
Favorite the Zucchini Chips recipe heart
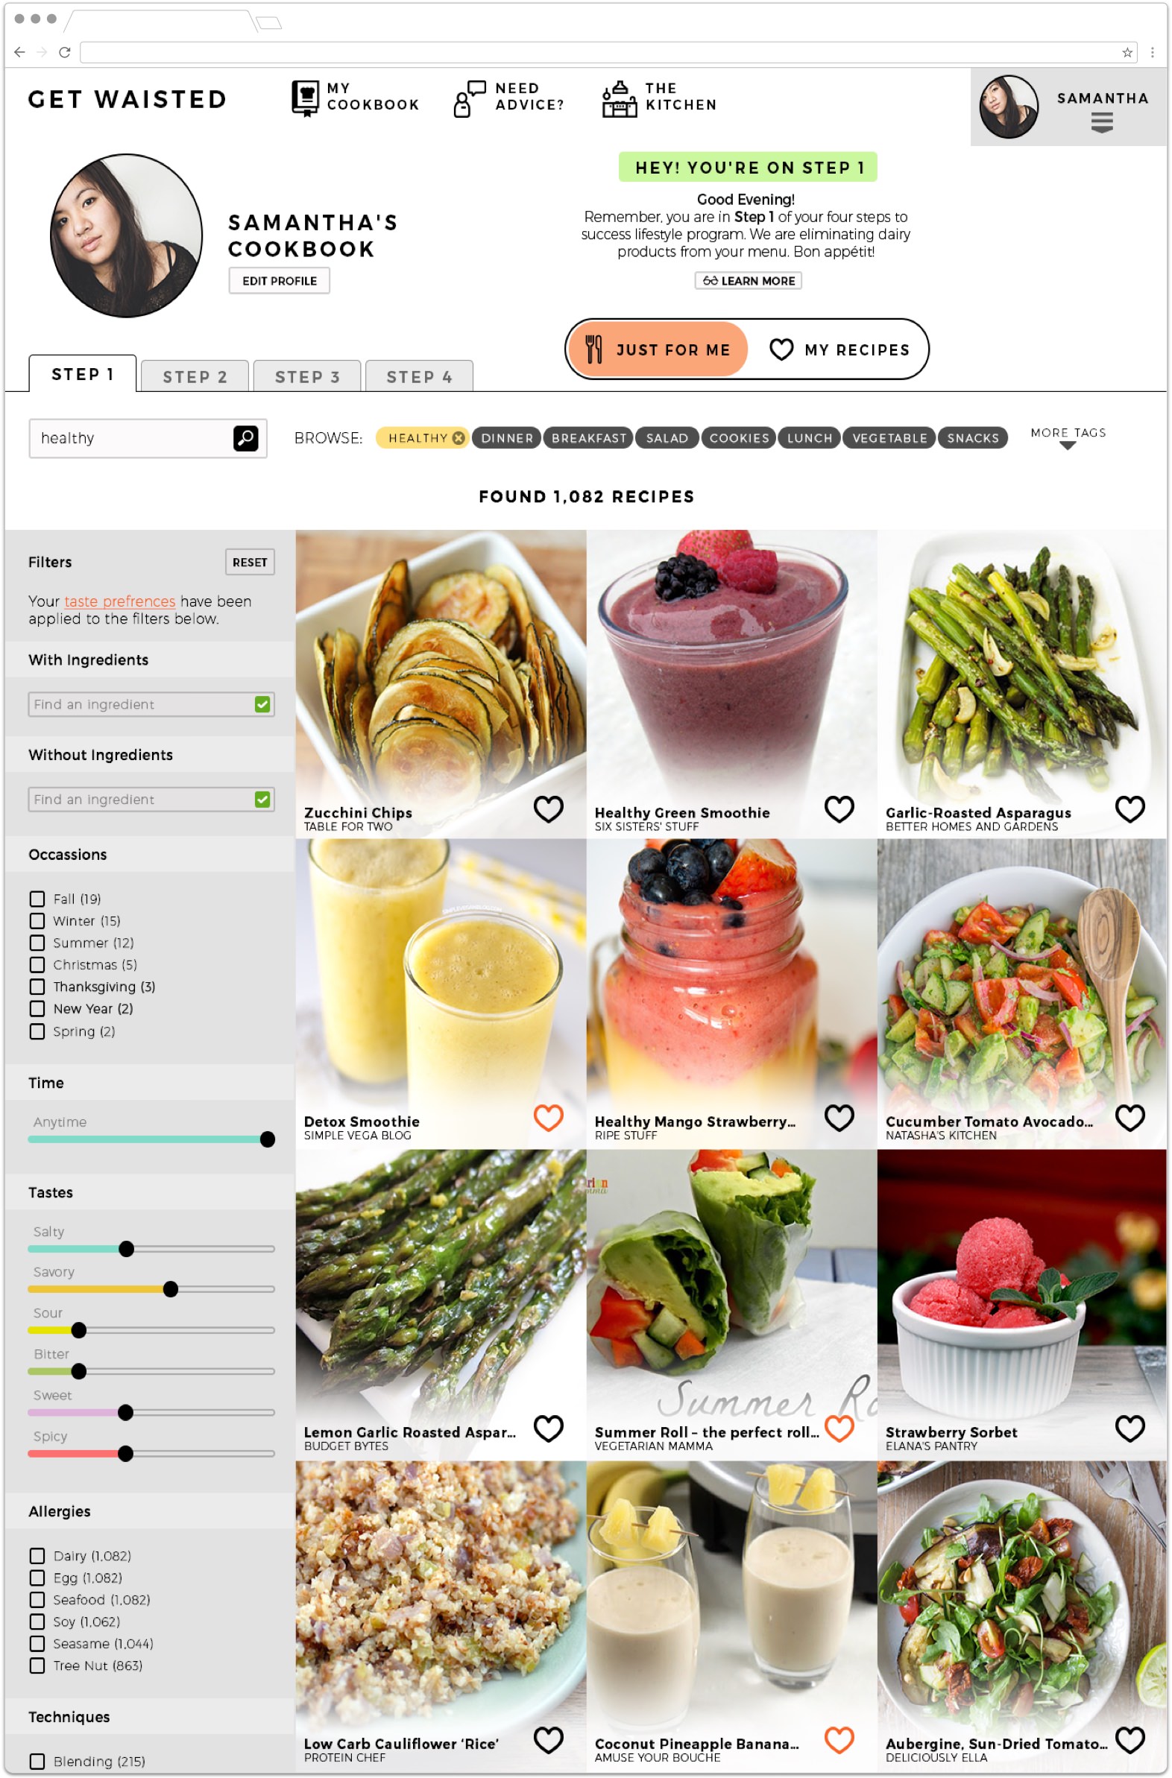[549, 809]
